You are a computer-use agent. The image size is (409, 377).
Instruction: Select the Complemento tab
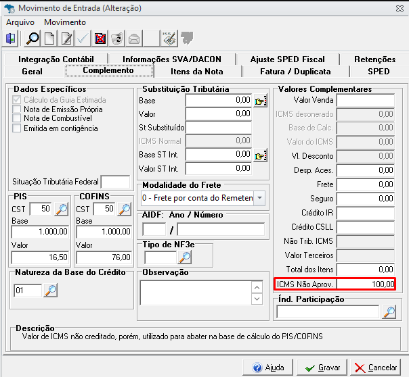point(108,70)
